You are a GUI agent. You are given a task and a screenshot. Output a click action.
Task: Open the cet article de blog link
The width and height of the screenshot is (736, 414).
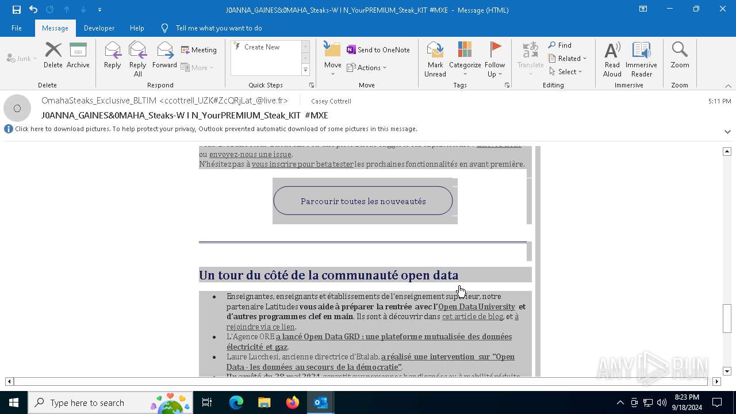[x=473, y=316]
